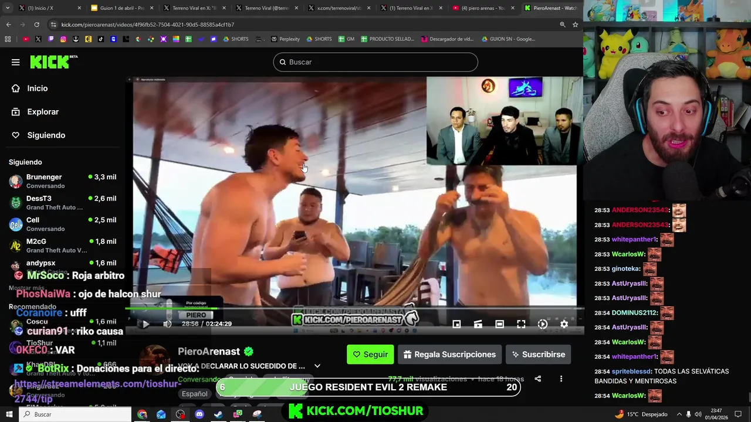
Task: Switch to the x.com/terrenoviral tab
Action: point(339,8)
